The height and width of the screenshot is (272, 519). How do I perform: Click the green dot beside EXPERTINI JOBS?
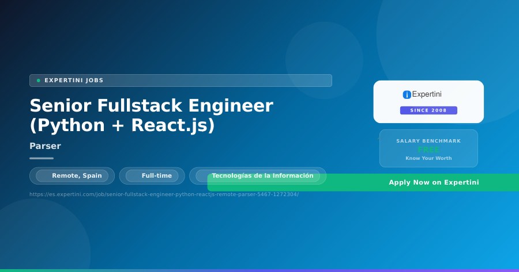(39, 81)
